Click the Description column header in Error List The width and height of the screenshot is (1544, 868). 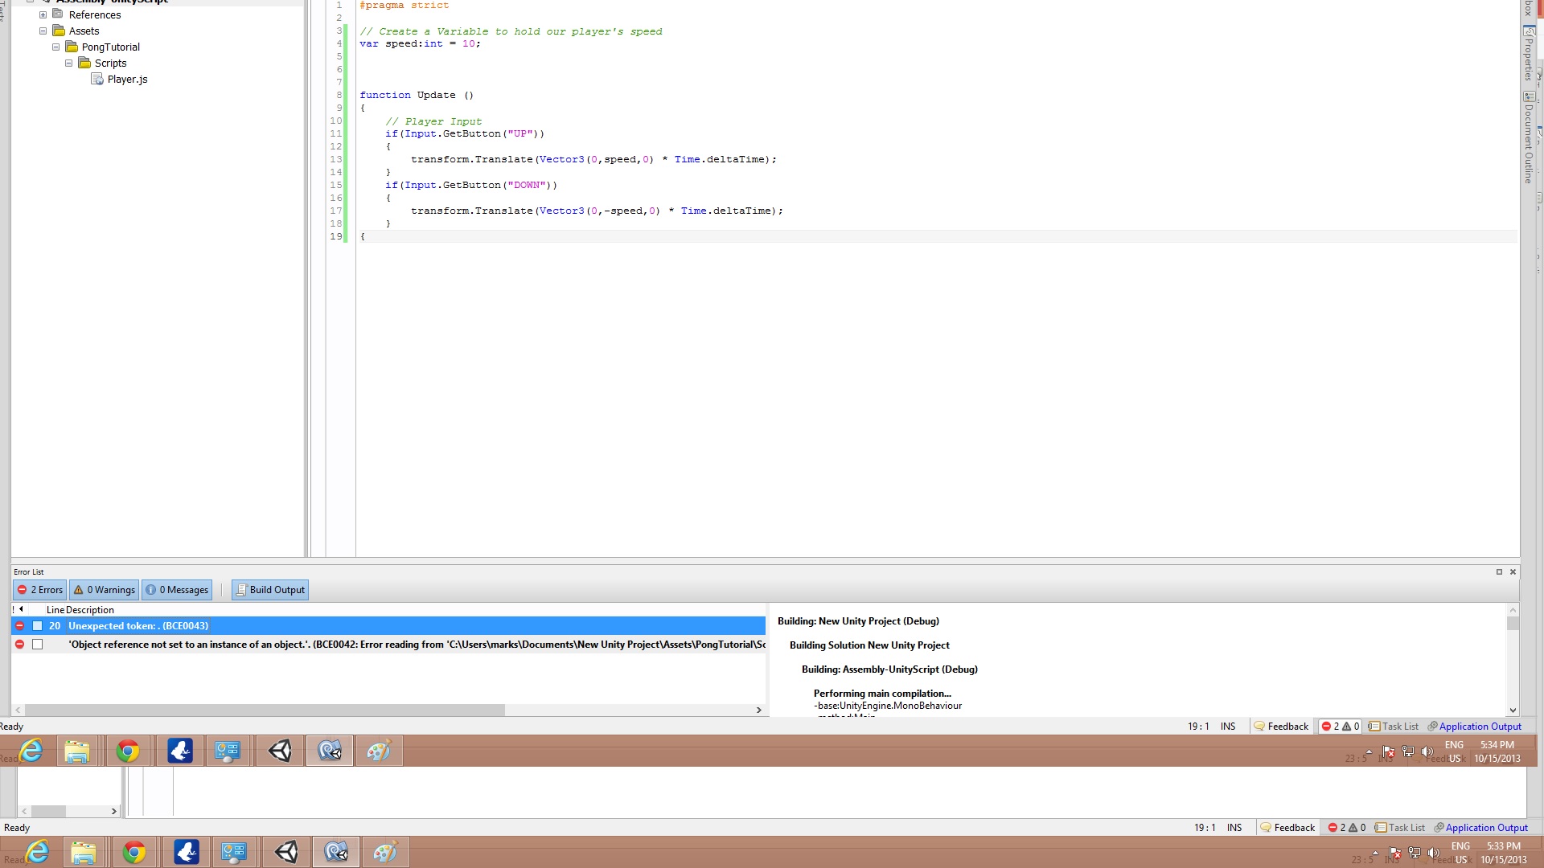point(90,610)
